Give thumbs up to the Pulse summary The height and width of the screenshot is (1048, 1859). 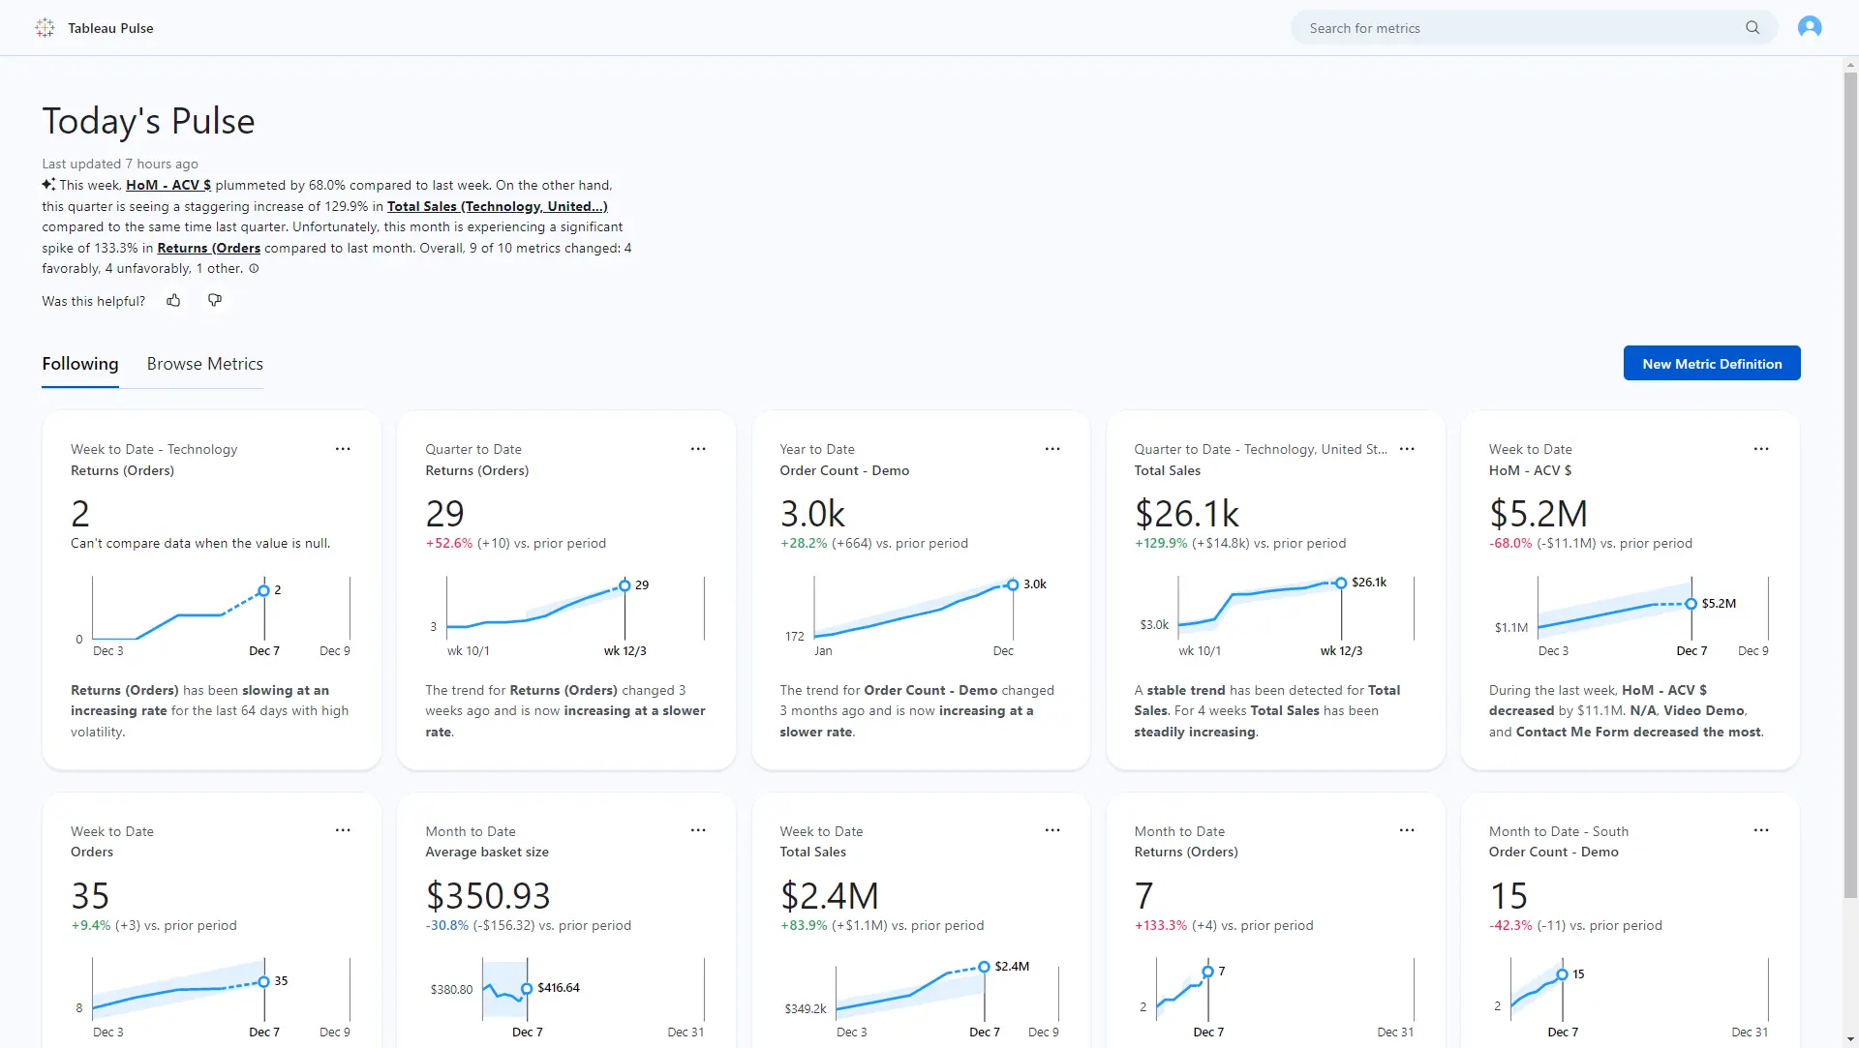point(174,301)
